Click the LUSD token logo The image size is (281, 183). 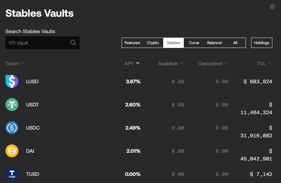click(12, 81)
